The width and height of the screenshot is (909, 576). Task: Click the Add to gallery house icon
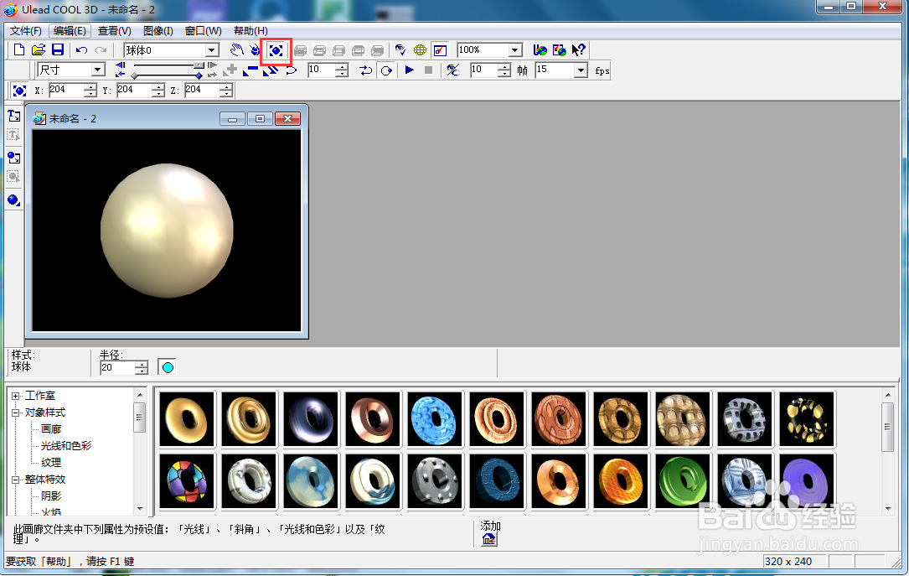pos(489,539)
